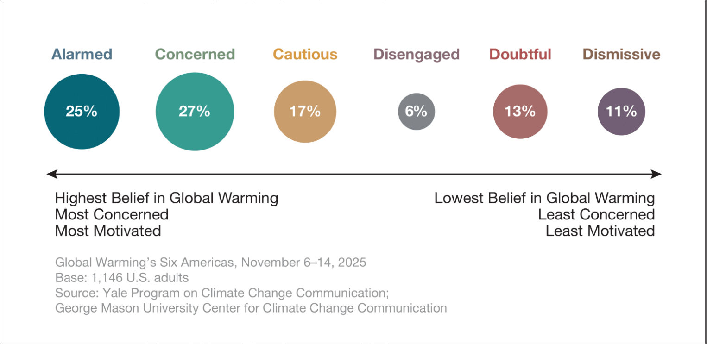Click the Lowest Belief in Global Warming text
Viewport: 707px width, 344px height.
click(x=544, y=198)
